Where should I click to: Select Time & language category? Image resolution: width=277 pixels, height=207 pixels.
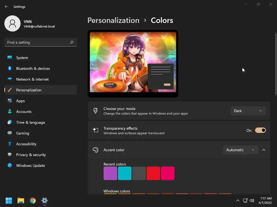[41, 122]
